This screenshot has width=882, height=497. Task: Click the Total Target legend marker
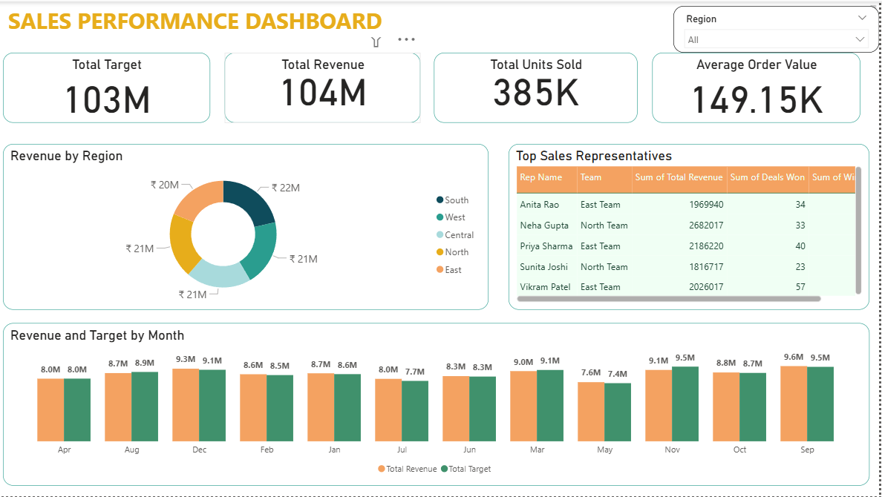click(x=445, y=469)
